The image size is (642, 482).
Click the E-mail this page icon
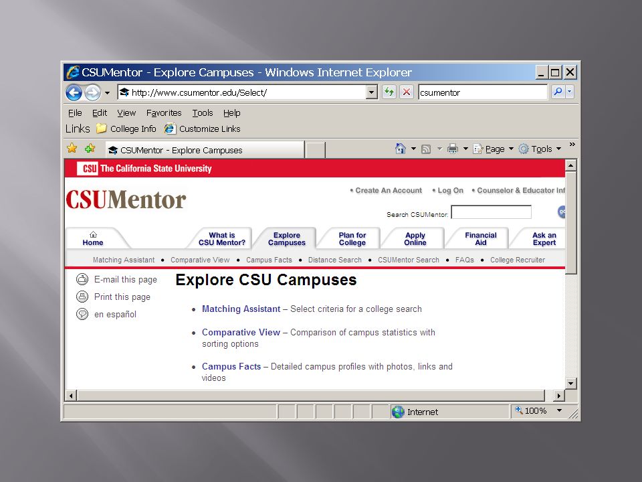click(82, 279)
